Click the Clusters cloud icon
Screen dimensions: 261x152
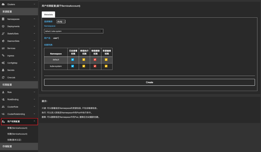point(3,4)
